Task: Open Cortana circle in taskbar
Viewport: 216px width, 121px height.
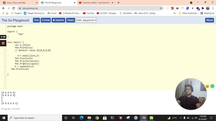Action: click(x=66, y=118)
